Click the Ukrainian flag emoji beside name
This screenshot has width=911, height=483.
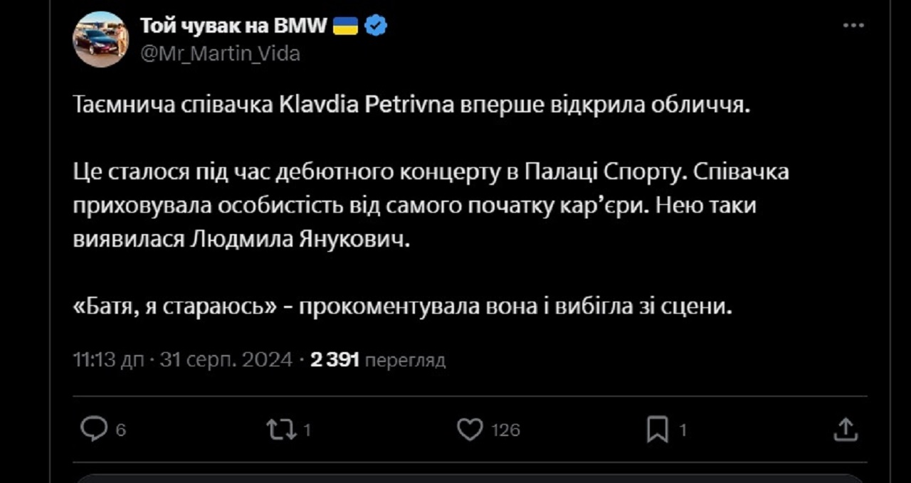click(x=347, y=26)
